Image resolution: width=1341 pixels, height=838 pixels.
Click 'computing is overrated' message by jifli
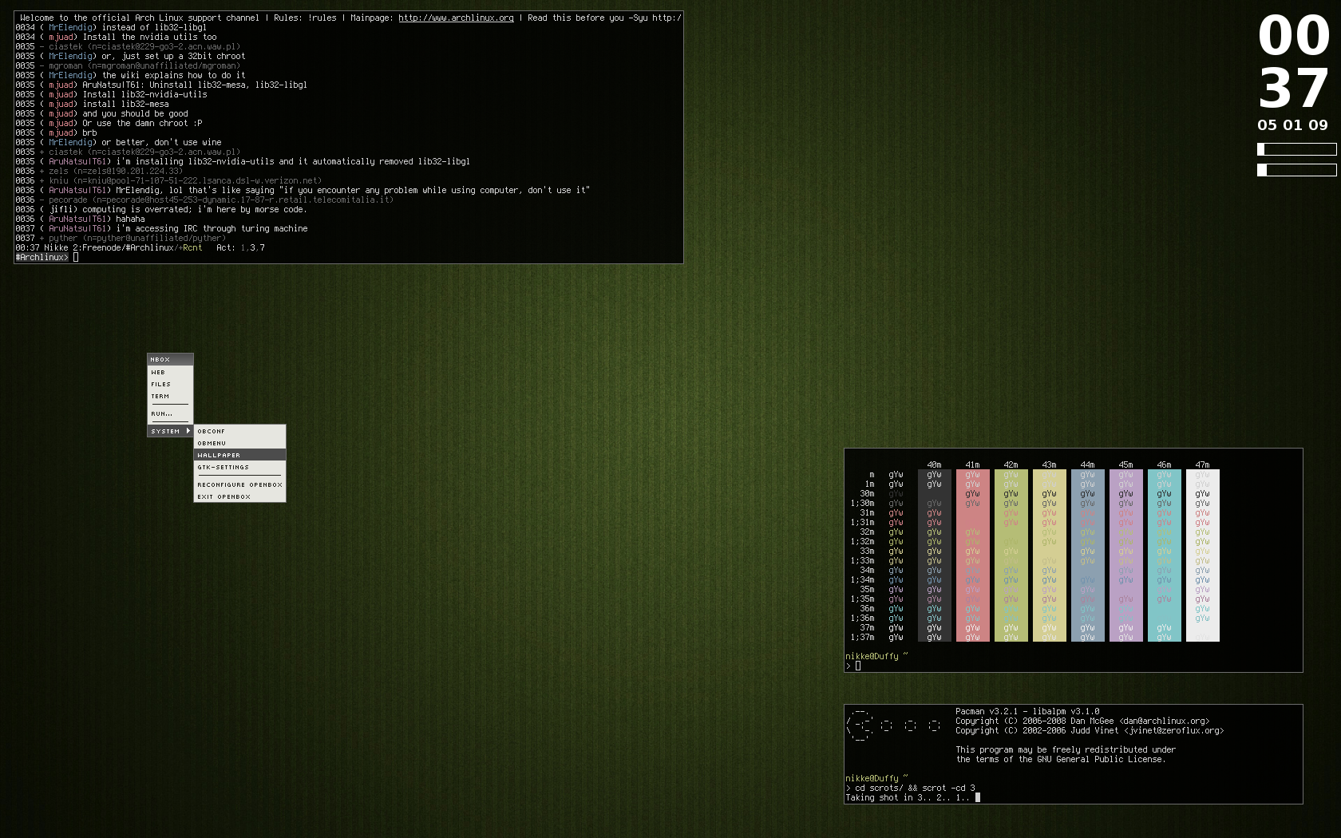[x=193, y=209]
